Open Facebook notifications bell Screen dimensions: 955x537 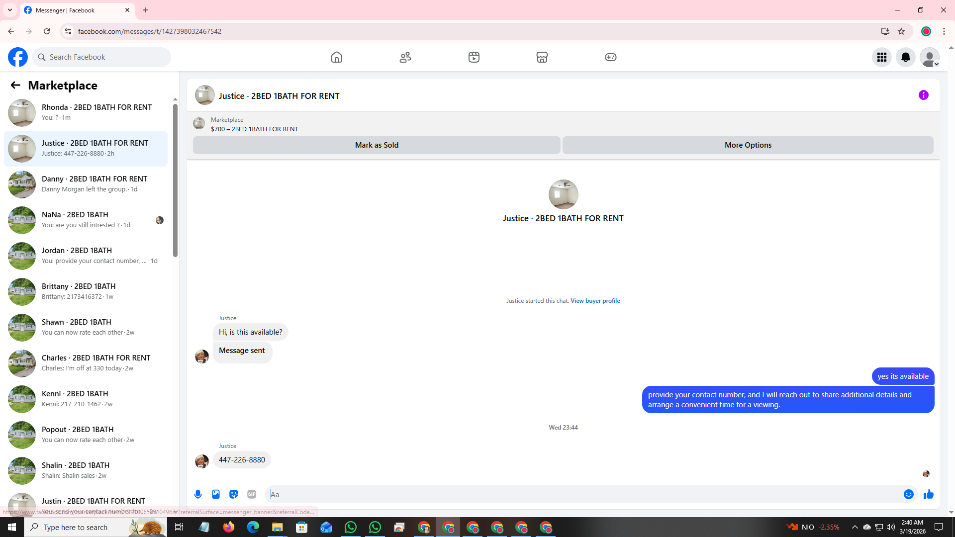[x=905, y=57]
